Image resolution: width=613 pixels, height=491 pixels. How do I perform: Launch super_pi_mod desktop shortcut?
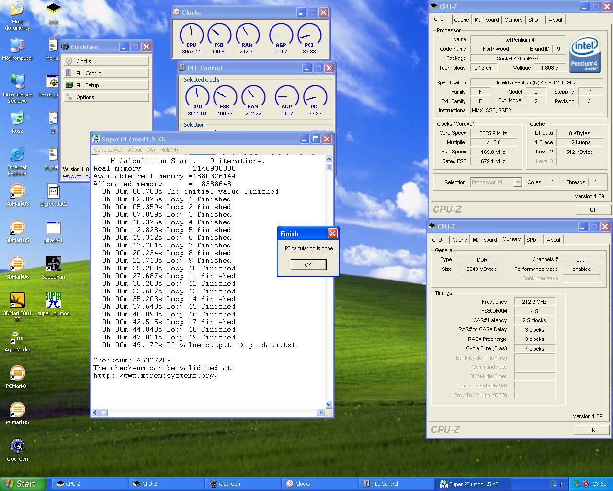(x=54, y=304)
